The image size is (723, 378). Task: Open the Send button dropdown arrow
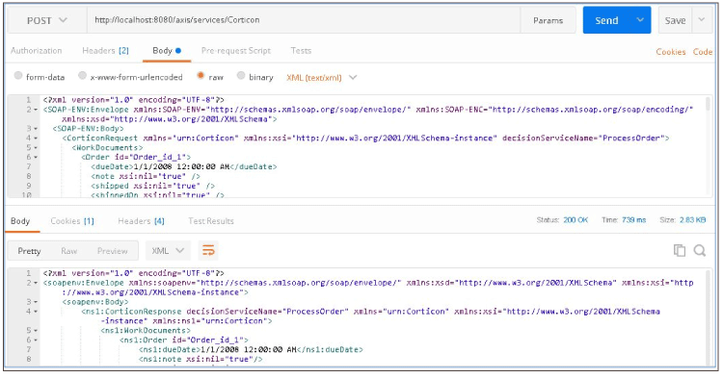click(640, 20)
